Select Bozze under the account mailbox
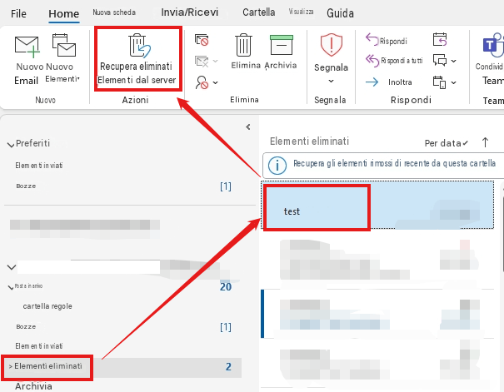The height and width of the screenshot is (392, 504). click(26, 327)
